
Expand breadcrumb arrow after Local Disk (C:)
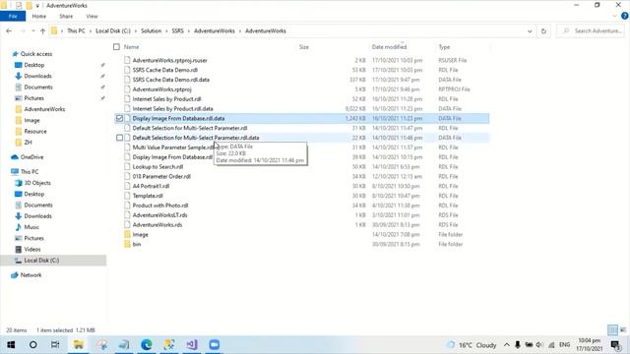click(x=136, y=30)
